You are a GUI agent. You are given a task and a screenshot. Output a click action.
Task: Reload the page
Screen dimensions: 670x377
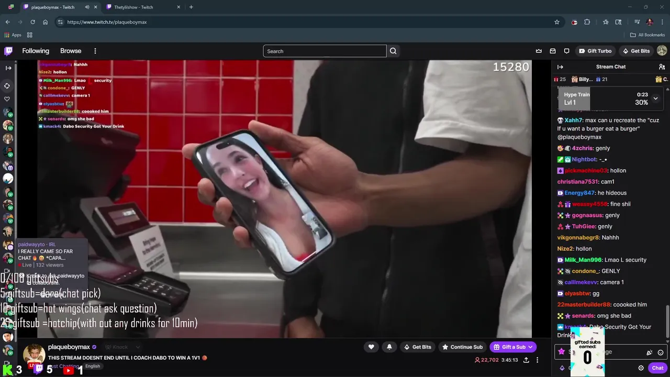pyautogui.click(x=32, y=22)
